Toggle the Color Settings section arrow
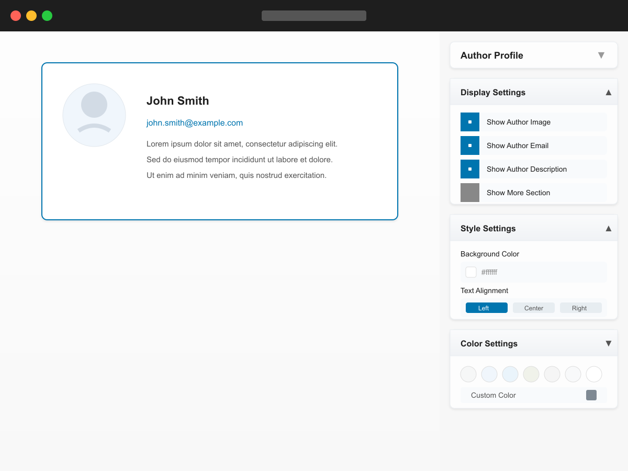Screen dimensions: 628x471 [609, 343]
